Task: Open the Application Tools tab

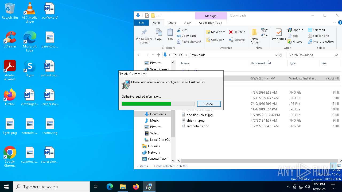Action: (211, 23)
